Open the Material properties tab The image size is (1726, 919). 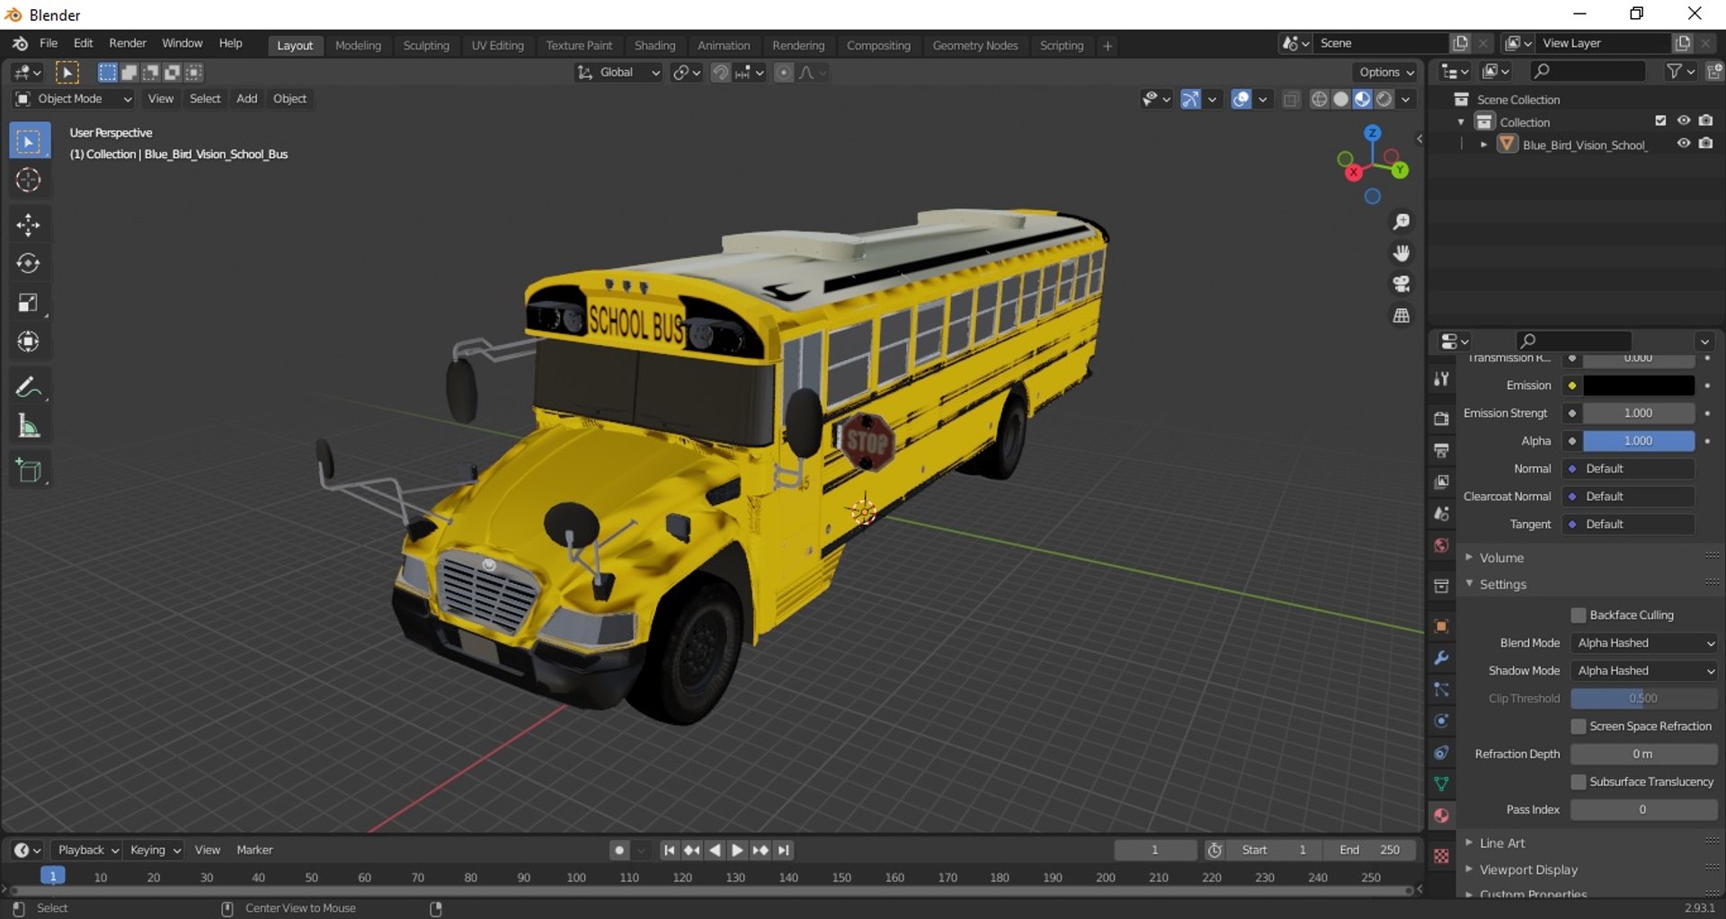1441,816
